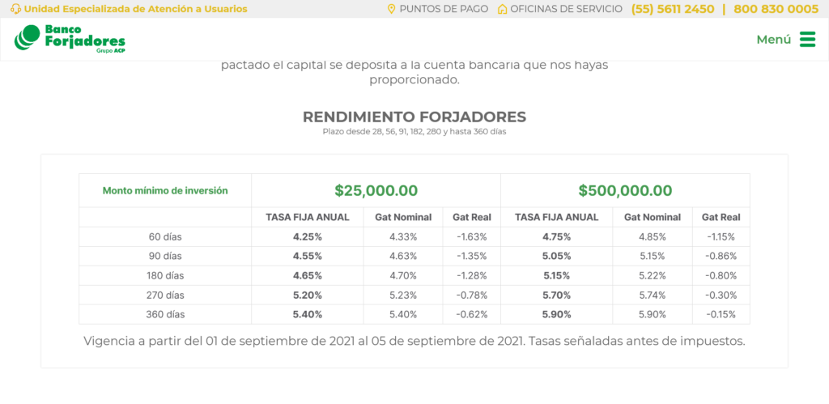The image size is (829, 404).
Task: Click the RENDIMIENTO FORJADORES heading
Action: pos(414,117)
